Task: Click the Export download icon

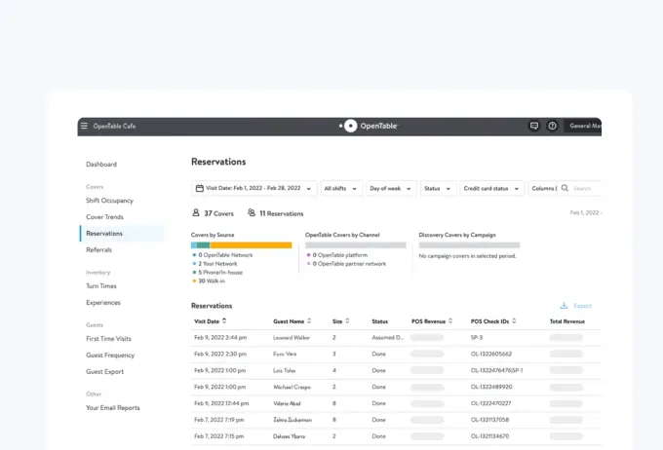Action: [x=564, y=306]
